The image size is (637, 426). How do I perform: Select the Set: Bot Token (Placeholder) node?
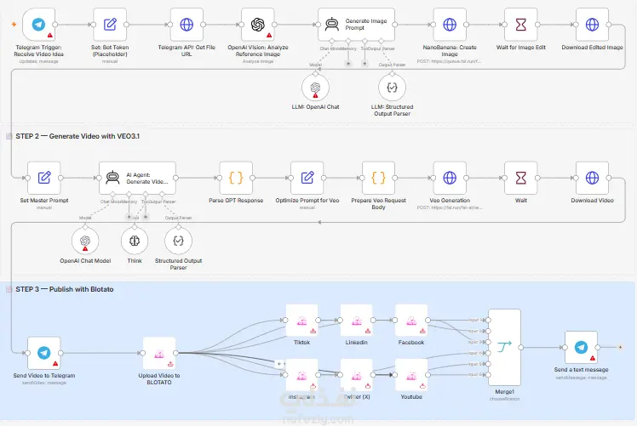pyautogui.click(x=110, y=25)
